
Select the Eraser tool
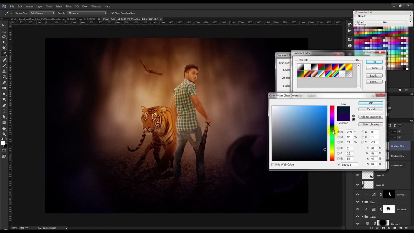coord(4,82)
